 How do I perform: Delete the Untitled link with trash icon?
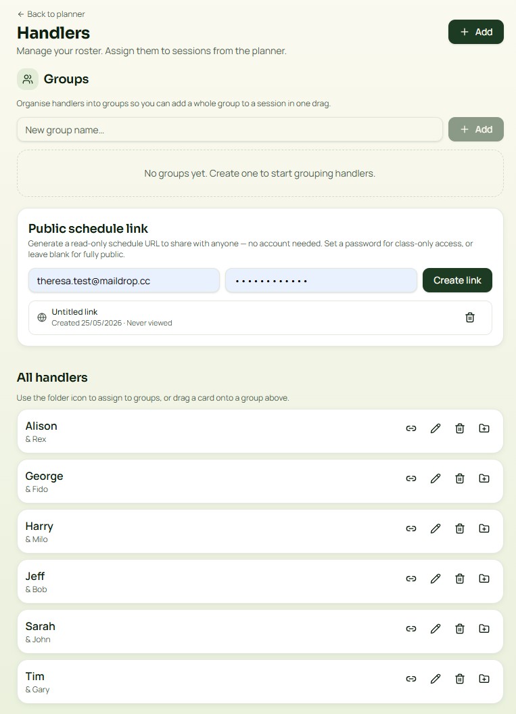pos(470,317)
